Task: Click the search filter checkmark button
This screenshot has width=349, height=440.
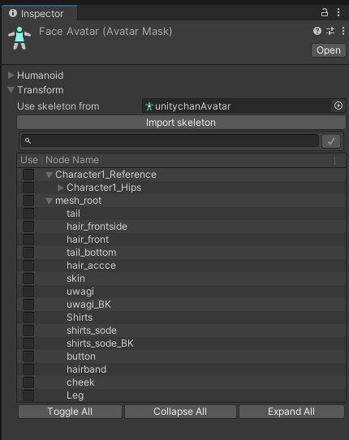Action: (x=331, y=141)
